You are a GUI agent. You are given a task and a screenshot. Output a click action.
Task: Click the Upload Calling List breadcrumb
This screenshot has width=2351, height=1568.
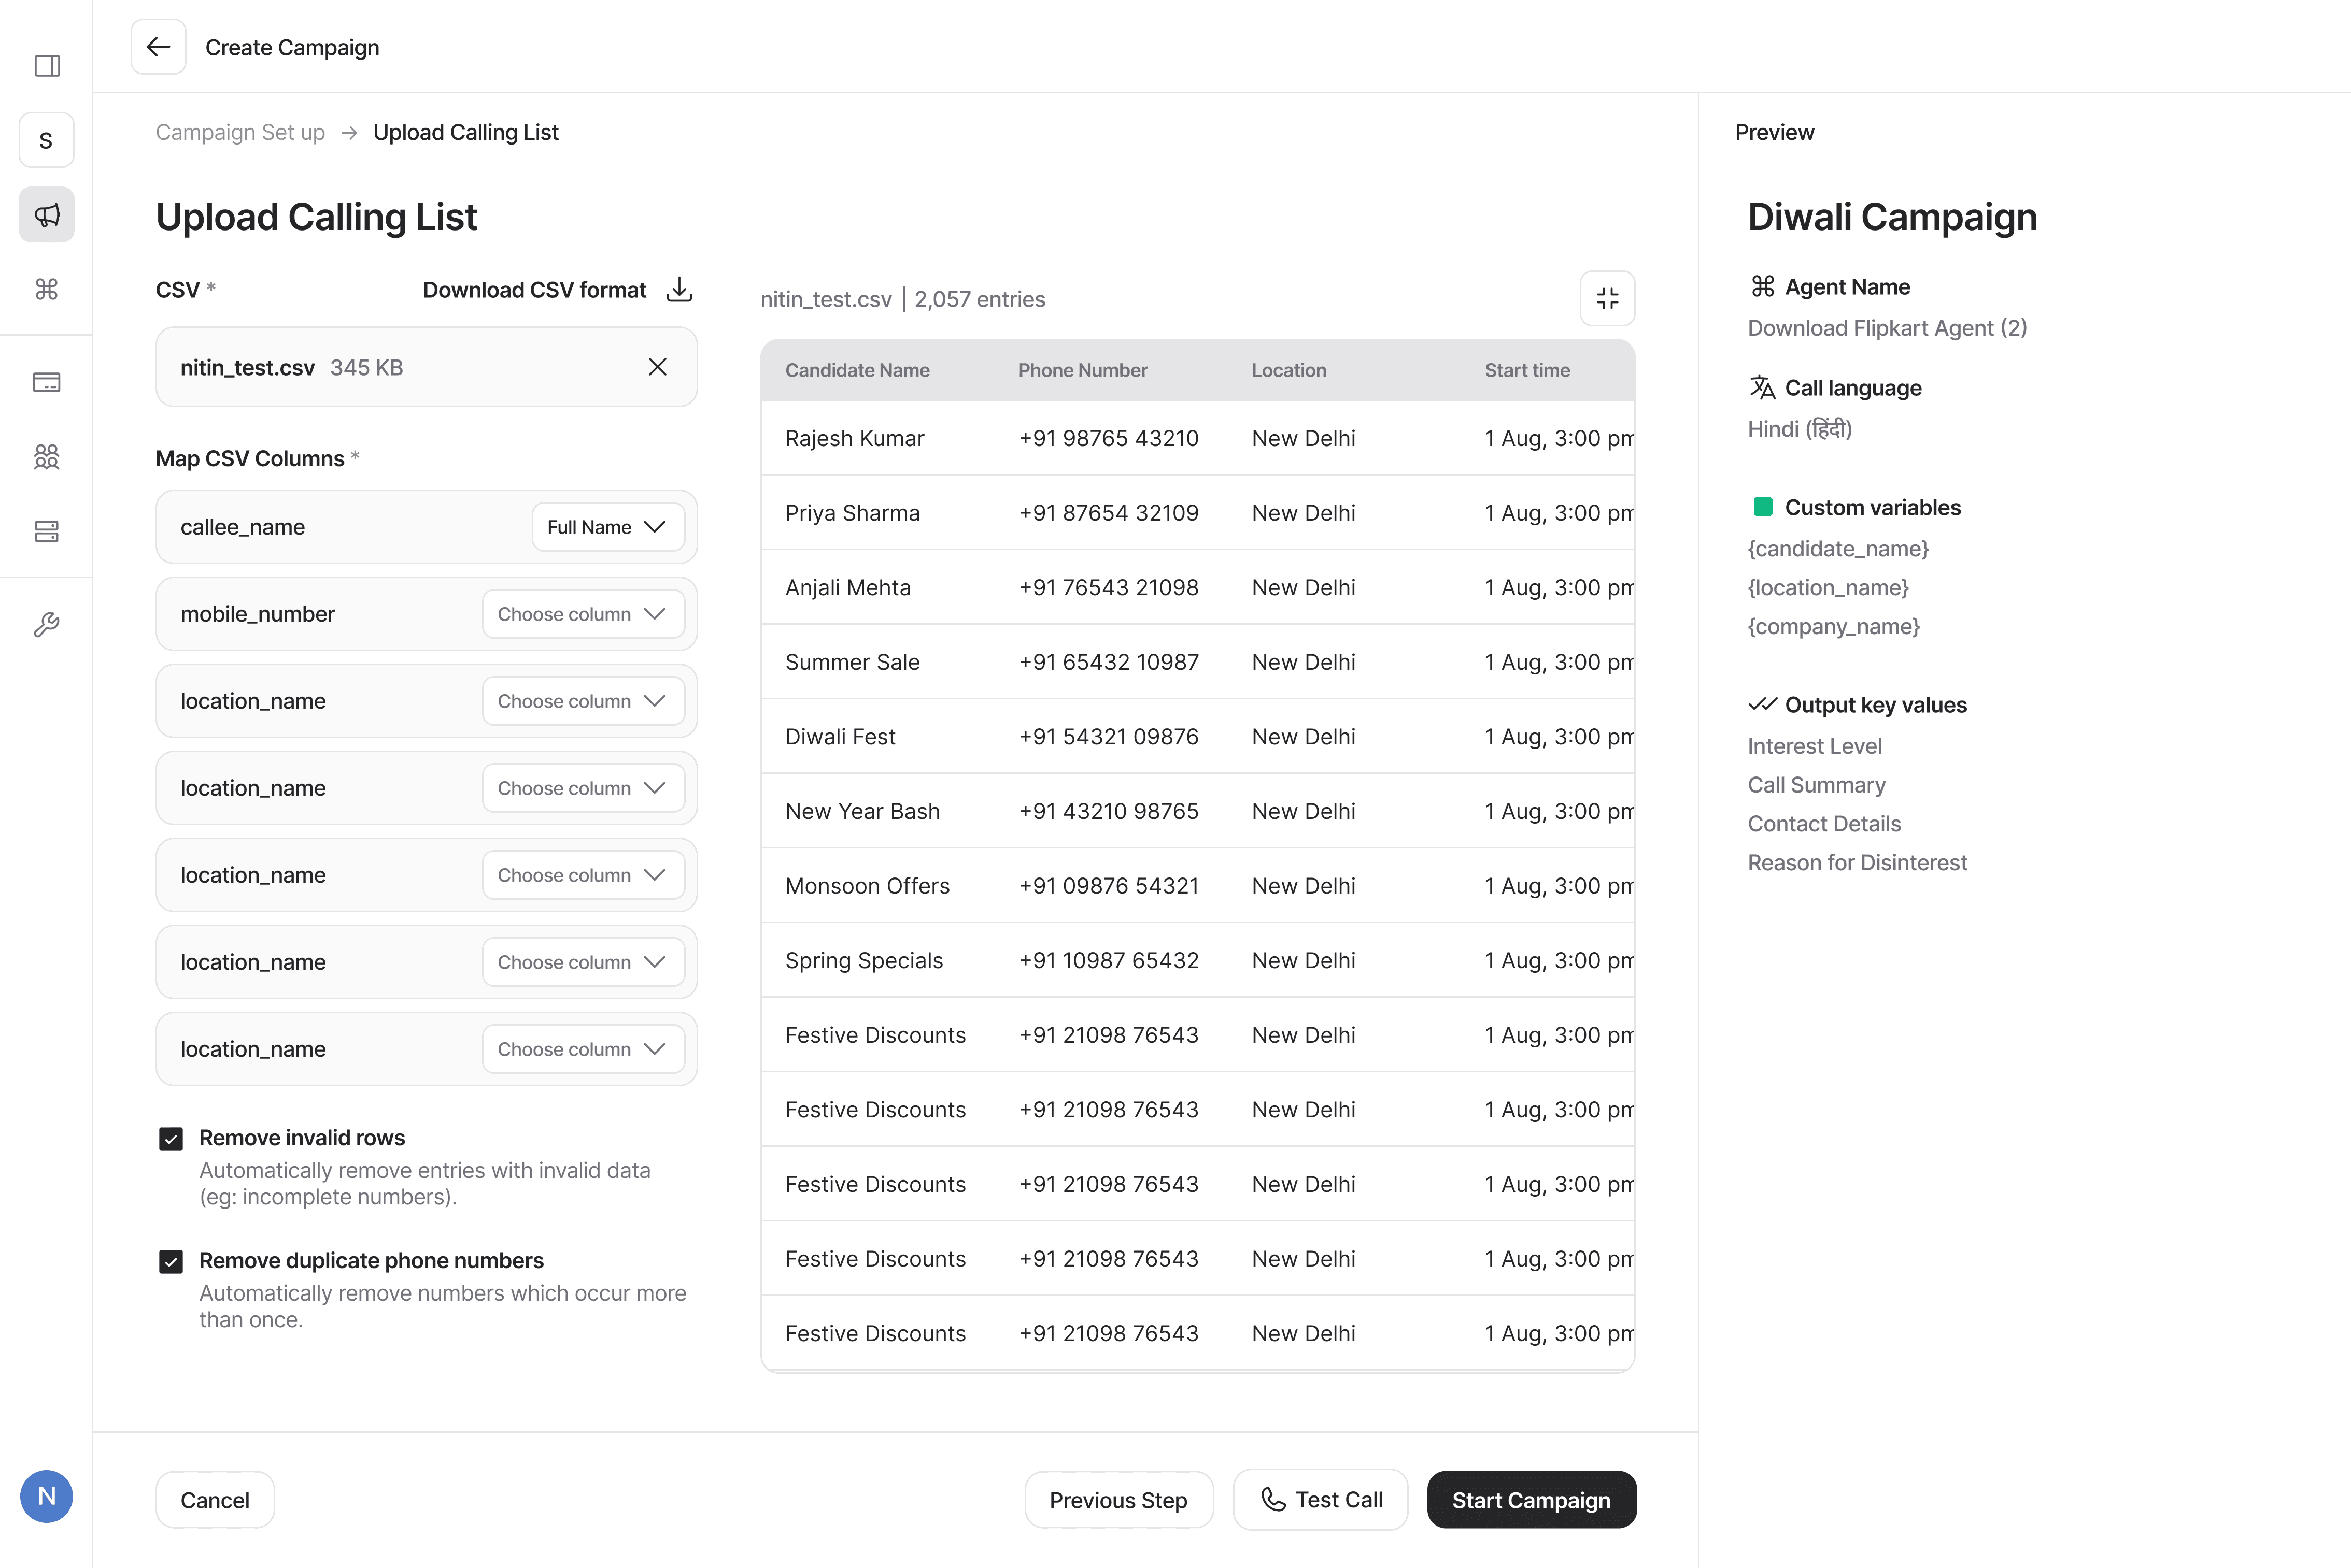tap(465, 132)
